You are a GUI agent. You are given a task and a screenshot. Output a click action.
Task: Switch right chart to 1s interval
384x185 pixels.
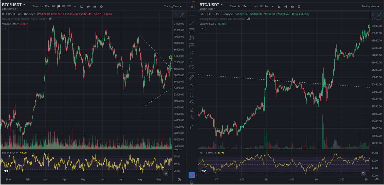(239, 6)
